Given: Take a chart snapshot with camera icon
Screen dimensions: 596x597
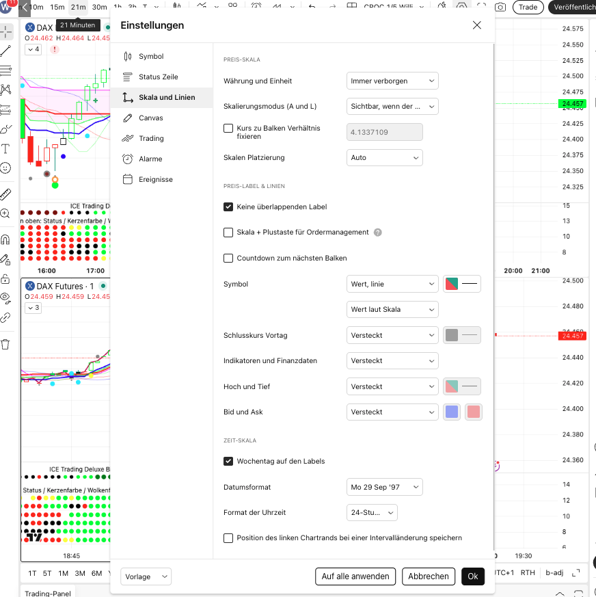Looking at the screenshot, I should pyautogui.click(x=500, y=7).
